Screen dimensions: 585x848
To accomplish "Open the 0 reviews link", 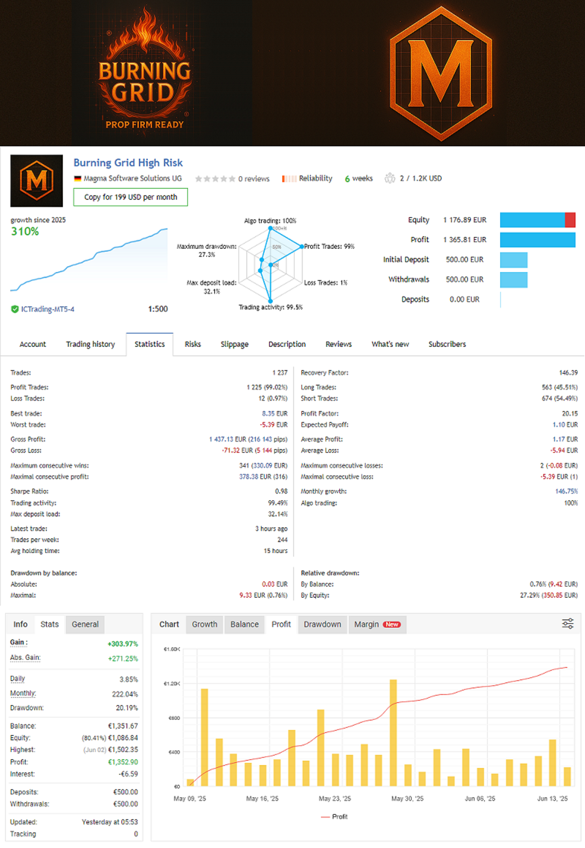I will coord(254,179).
